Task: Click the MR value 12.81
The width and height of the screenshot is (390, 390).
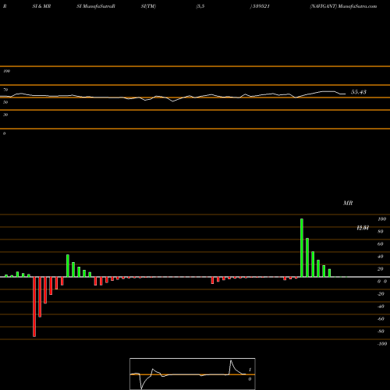Action: click(x=363, y=228)
